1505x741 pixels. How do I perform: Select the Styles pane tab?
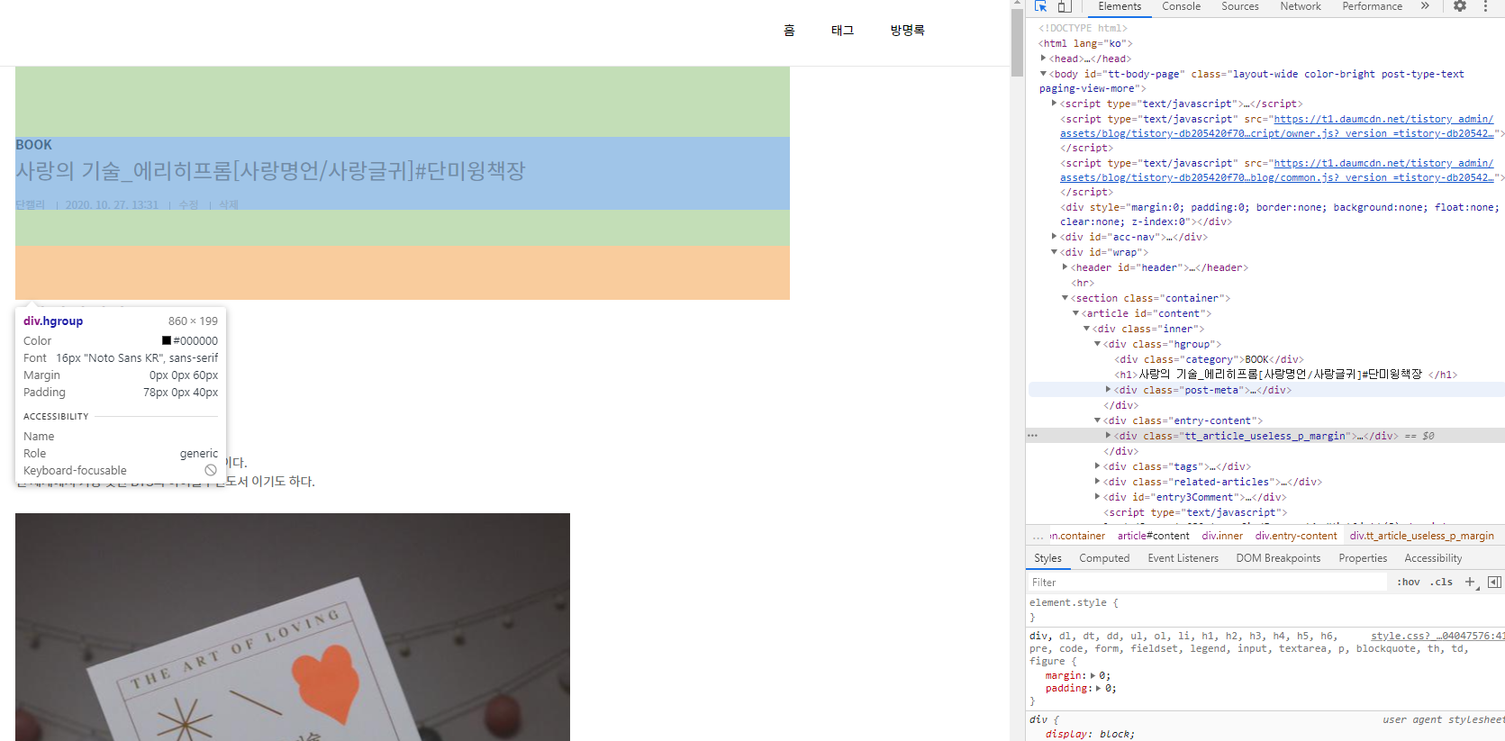[1047, 558]
